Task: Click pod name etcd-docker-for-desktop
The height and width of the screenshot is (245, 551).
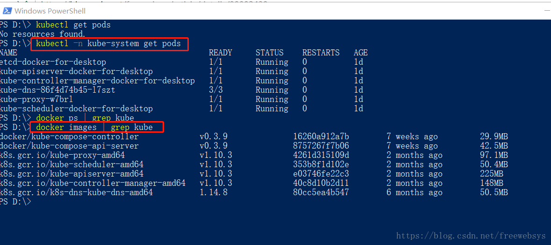Action: (x=53, y=62)
